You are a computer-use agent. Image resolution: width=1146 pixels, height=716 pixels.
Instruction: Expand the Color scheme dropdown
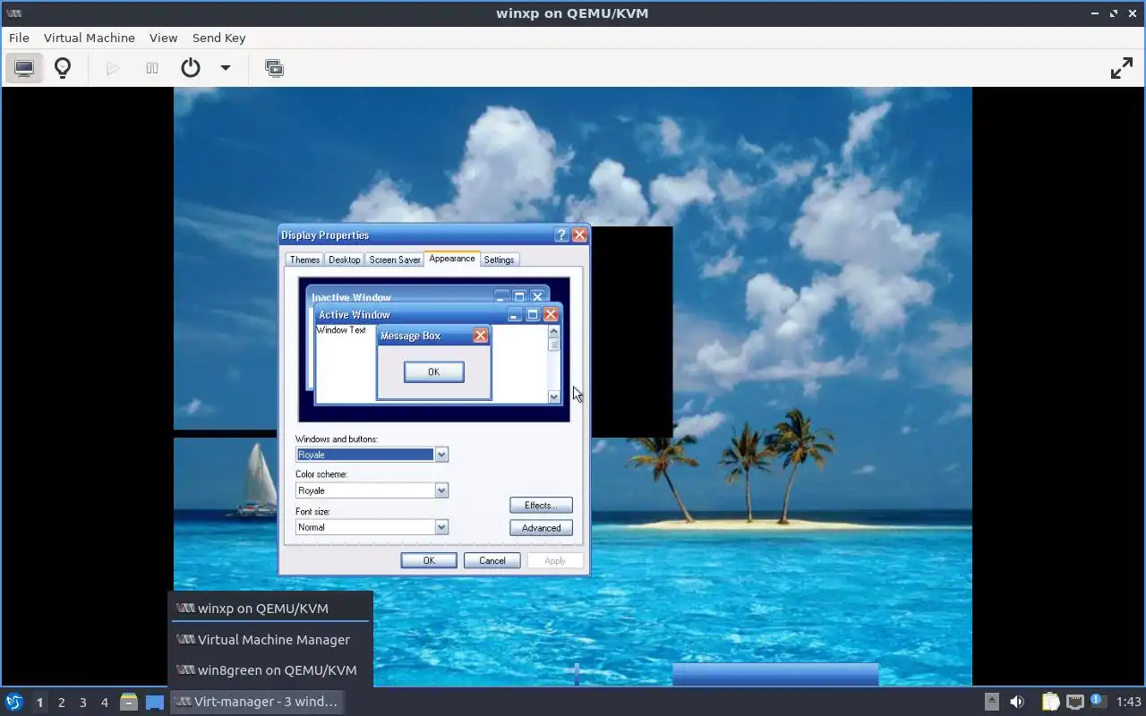pos(441,490)
